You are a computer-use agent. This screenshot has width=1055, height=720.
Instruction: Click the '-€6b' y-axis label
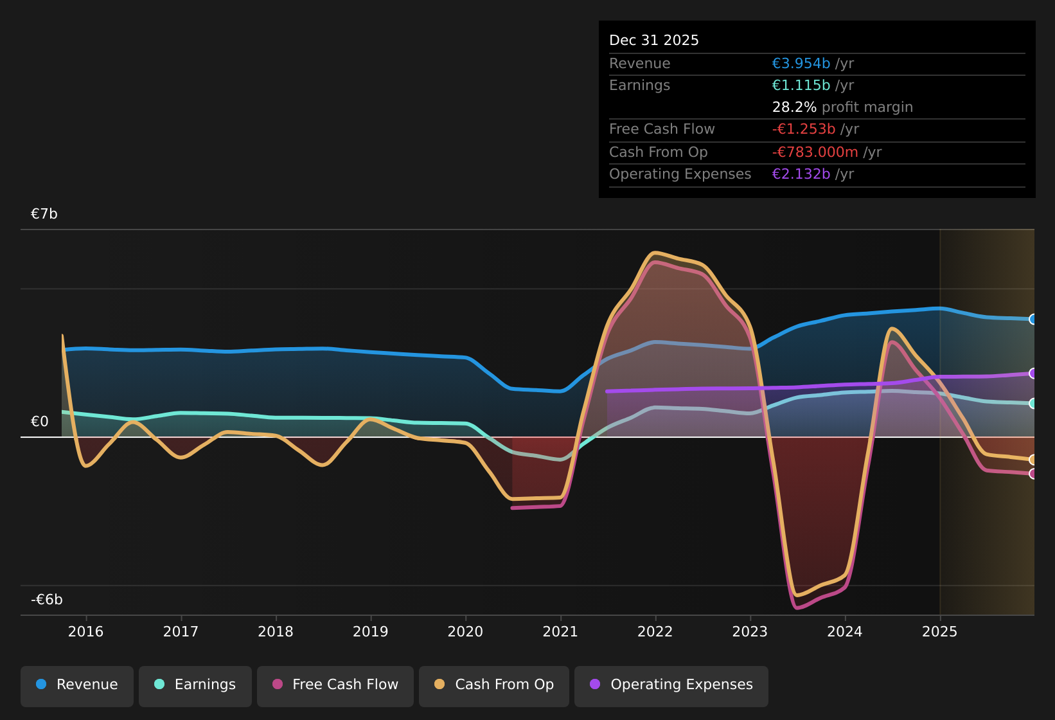(x=47, y=600)
